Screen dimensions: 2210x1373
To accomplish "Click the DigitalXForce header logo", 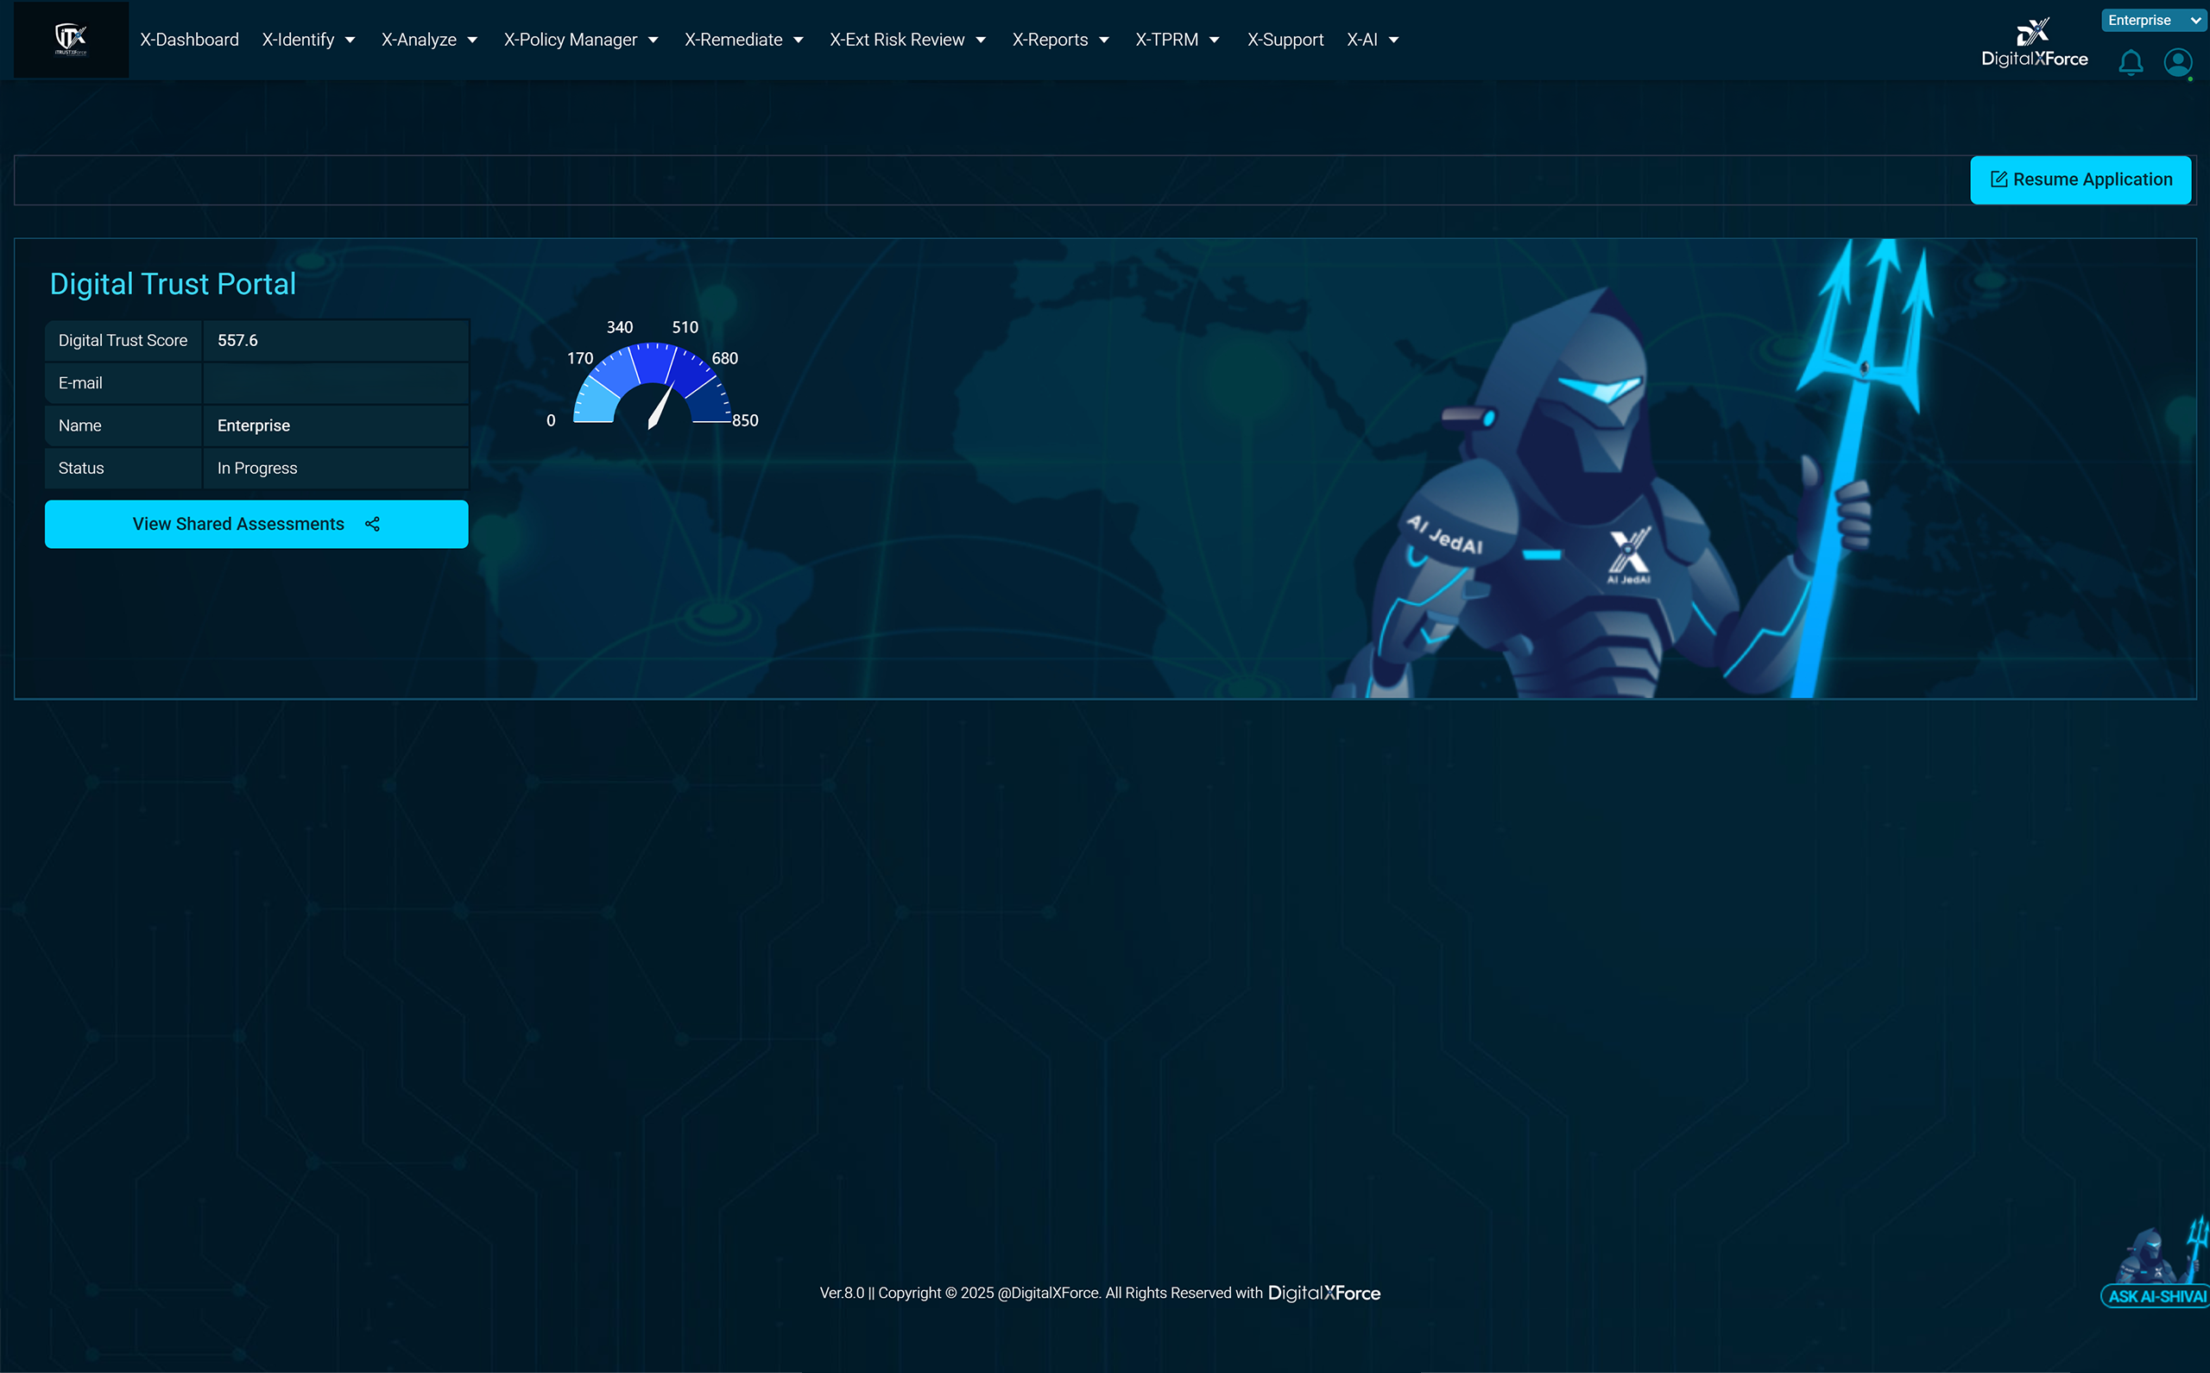I will click(x=2034, y=44).
